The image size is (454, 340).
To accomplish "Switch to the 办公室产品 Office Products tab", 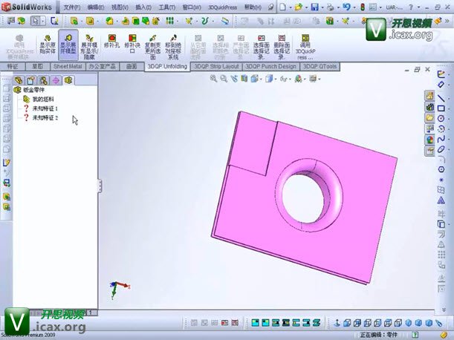I will click(103, 66).
